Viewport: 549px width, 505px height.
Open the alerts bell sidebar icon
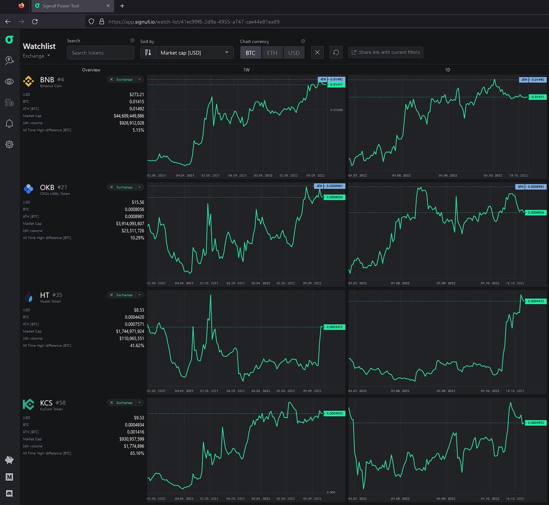click(x=9, y=124)
